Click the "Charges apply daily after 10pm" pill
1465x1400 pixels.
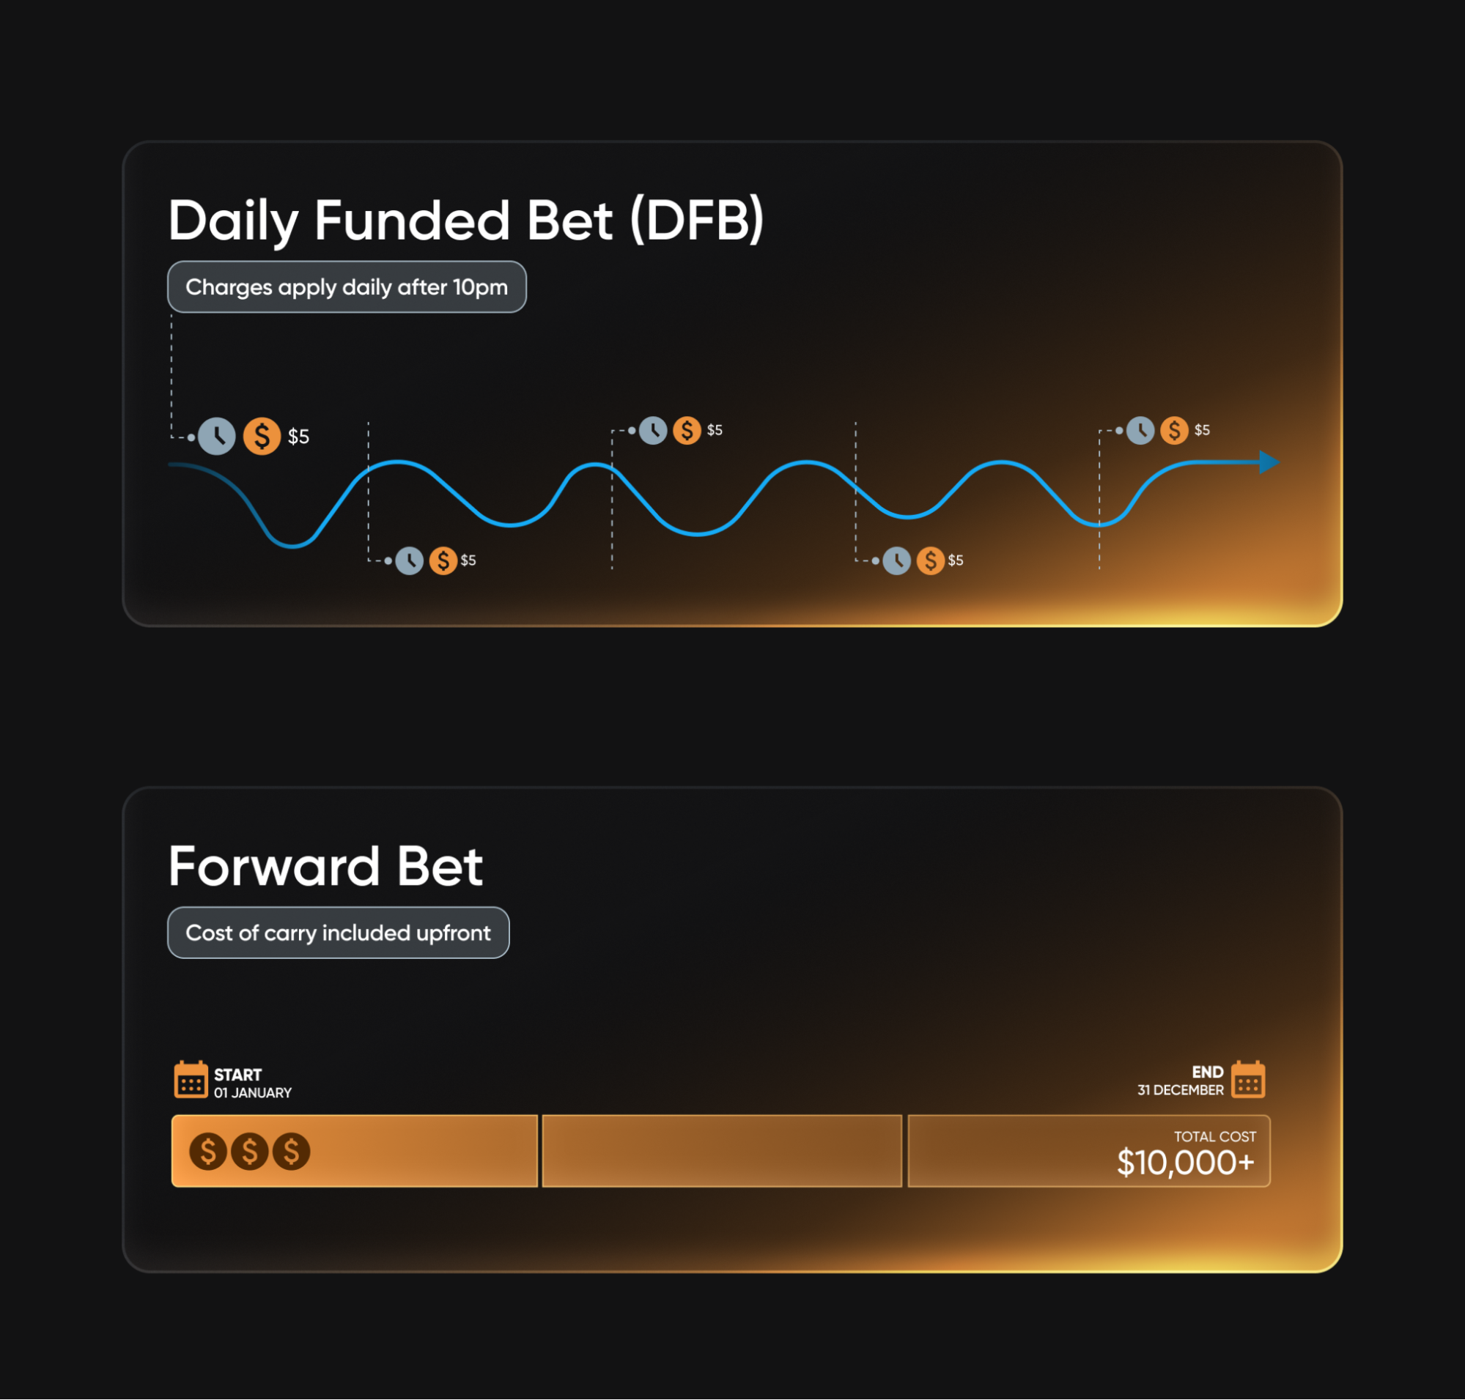click(347, 287)
